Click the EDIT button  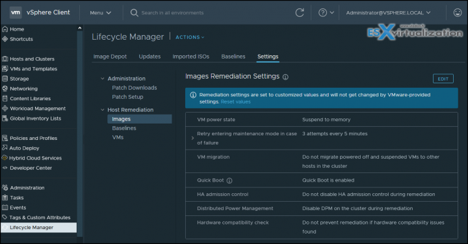[443, 79]
